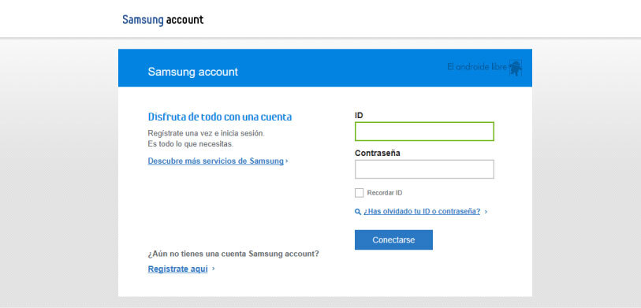This screenshot has width=641, height=308.
Task: Click the magnifier icon beside forgotten ID link
Action: click(x=358, y=212)
